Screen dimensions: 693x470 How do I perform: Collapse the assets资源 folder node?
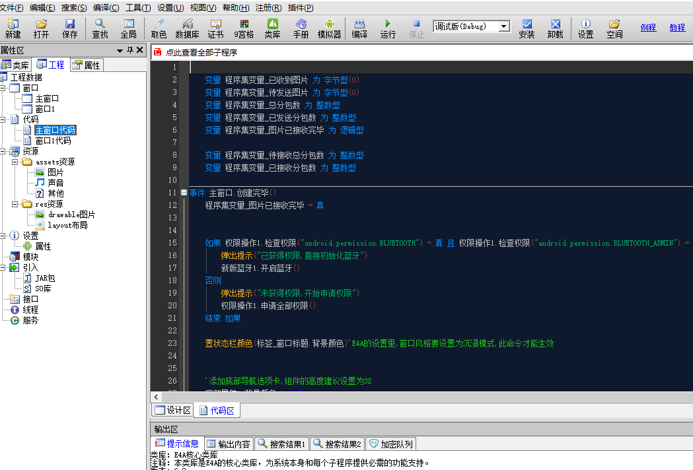point(15,162)
